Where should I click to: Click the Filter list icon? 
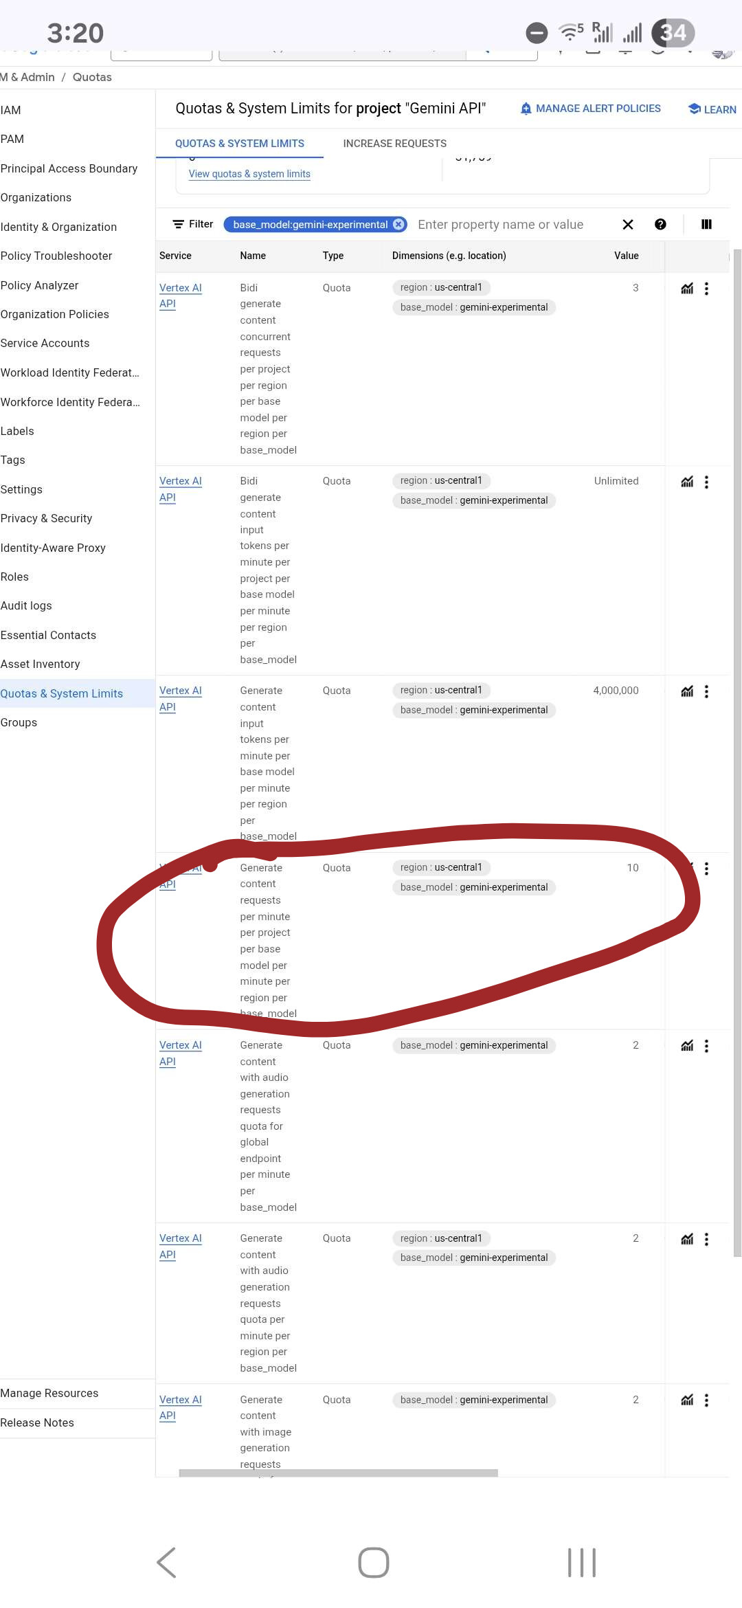179,225
